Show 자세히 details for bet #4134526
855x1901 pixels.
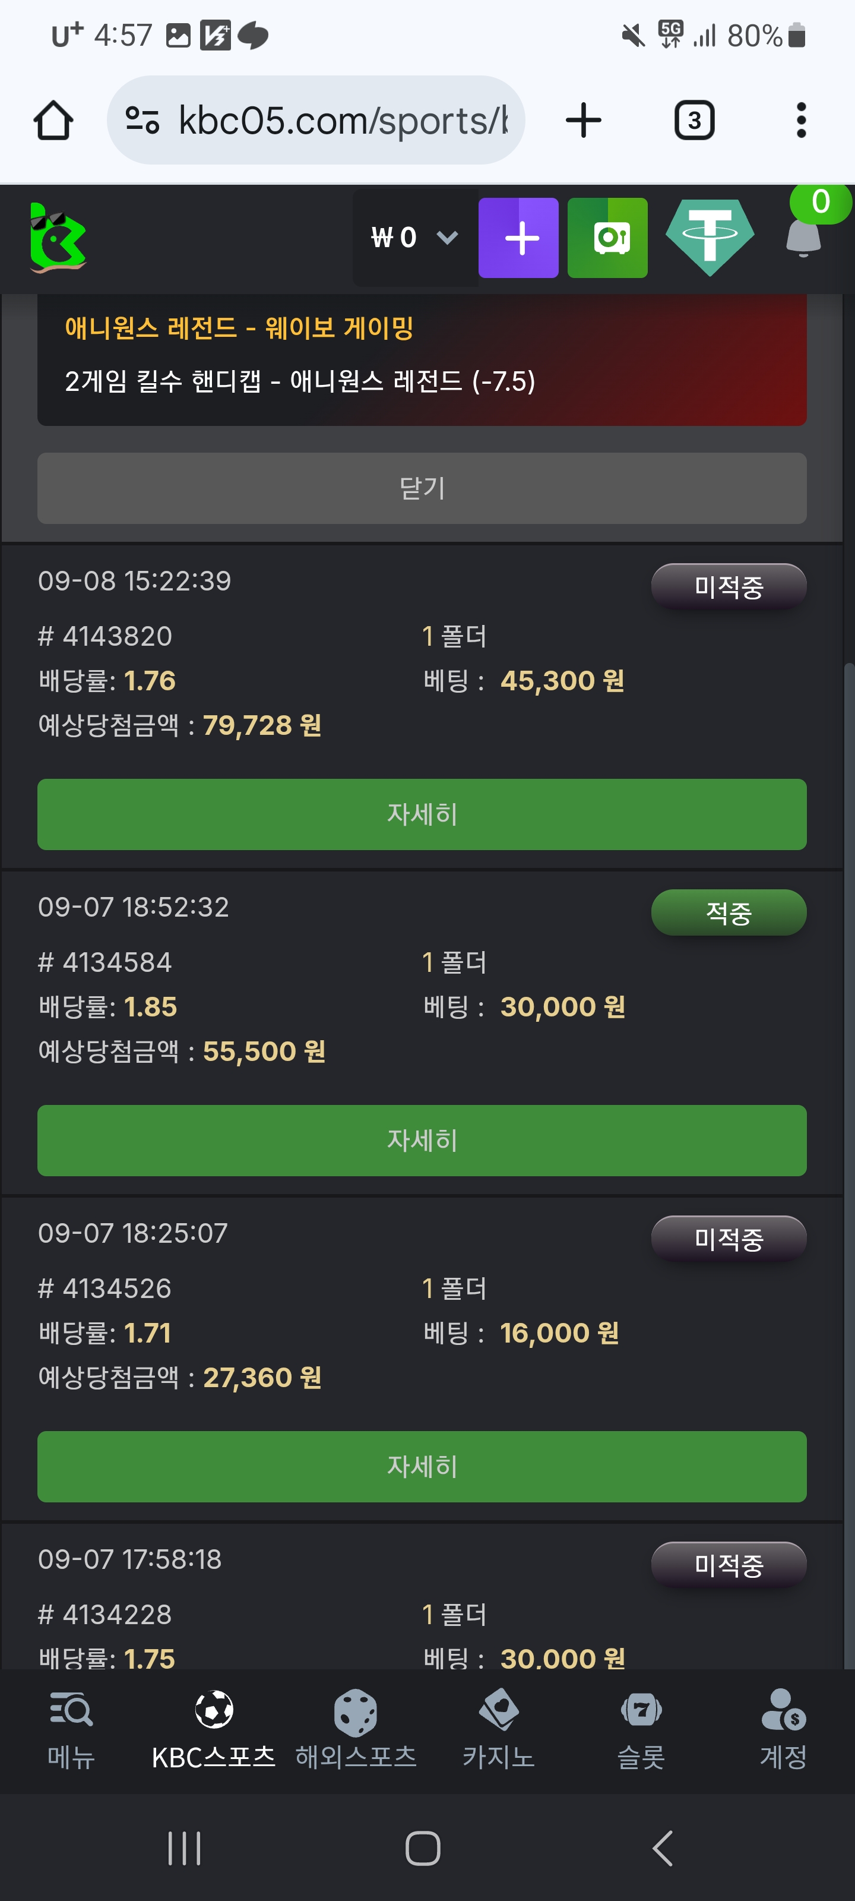(422, 1466)
